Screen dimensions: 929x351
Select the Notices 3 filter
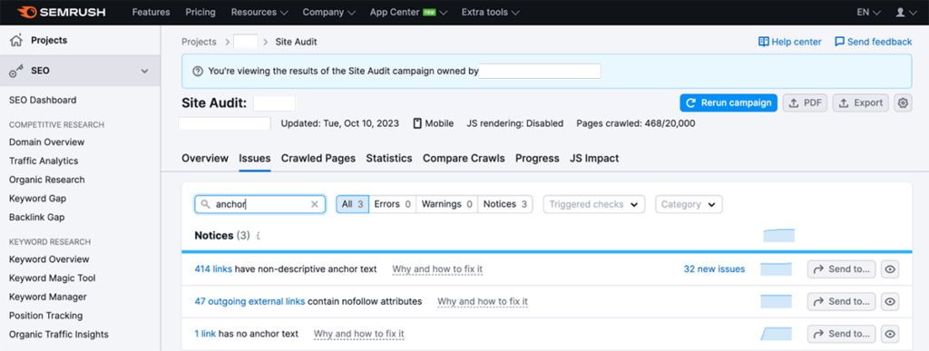(504, 204)
